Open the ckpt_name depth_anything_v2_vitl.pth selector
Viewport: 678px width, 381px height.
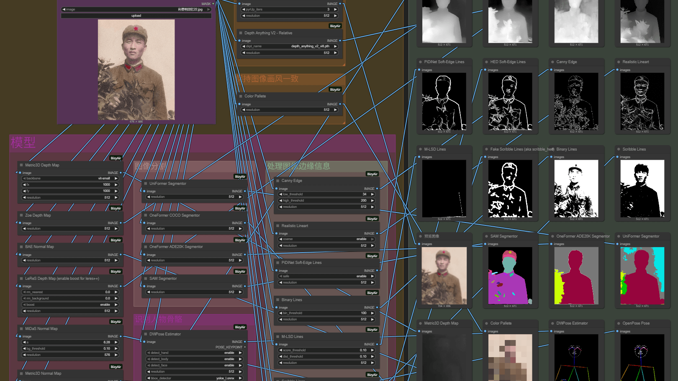[x=290, y=46]
